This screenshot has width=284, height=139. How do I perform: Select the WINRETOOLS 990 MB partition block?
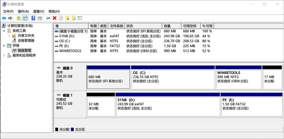point(238,77)
